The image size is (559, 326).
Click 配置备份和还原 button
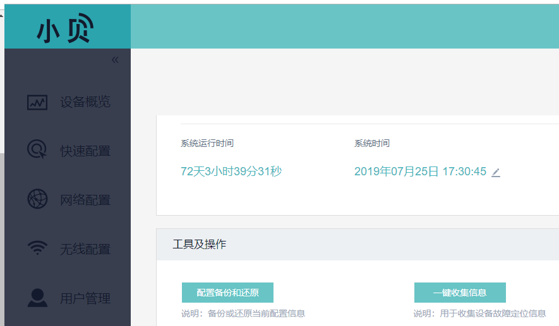(227, 293)
